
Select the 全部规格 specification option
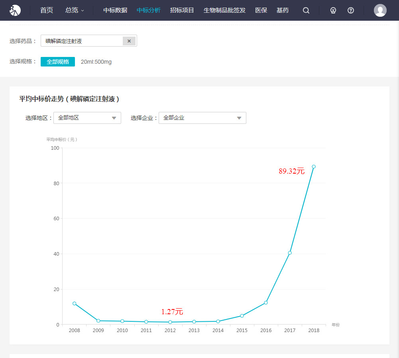point(58,62)
